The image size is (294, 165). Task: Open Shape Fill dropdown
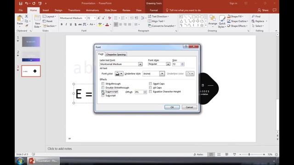(235, 16)
